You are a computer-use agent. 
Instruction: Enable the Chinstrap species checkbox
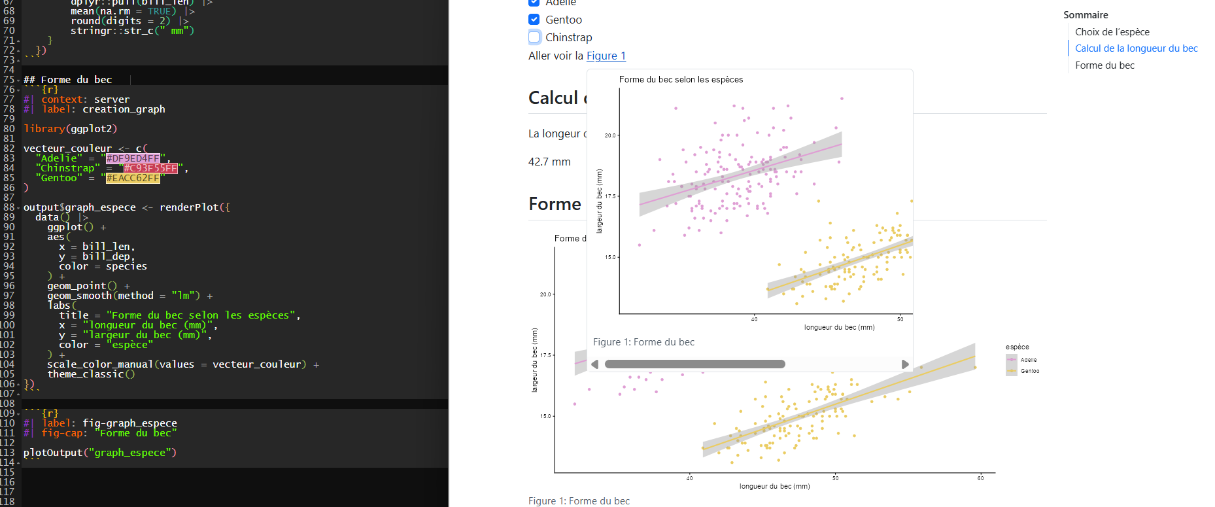(x=534, y=37)
